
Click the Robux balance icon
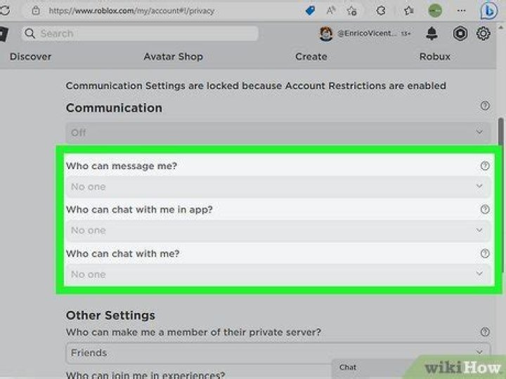pos(460,34)
